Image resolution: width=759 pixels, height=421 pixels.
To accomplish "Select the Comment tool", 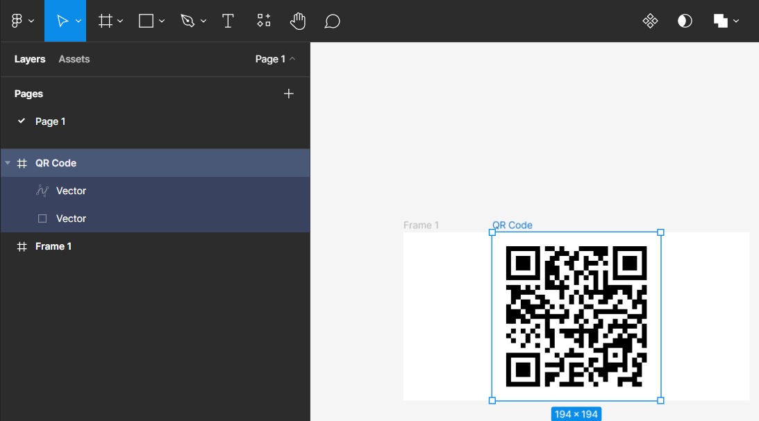I will point(332,21).
